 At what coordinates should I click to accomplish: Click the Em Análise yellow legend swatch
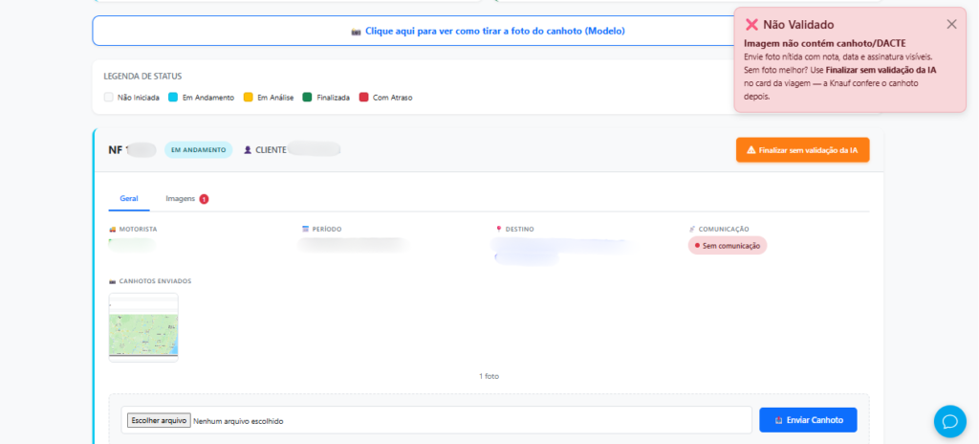point(248,98)
